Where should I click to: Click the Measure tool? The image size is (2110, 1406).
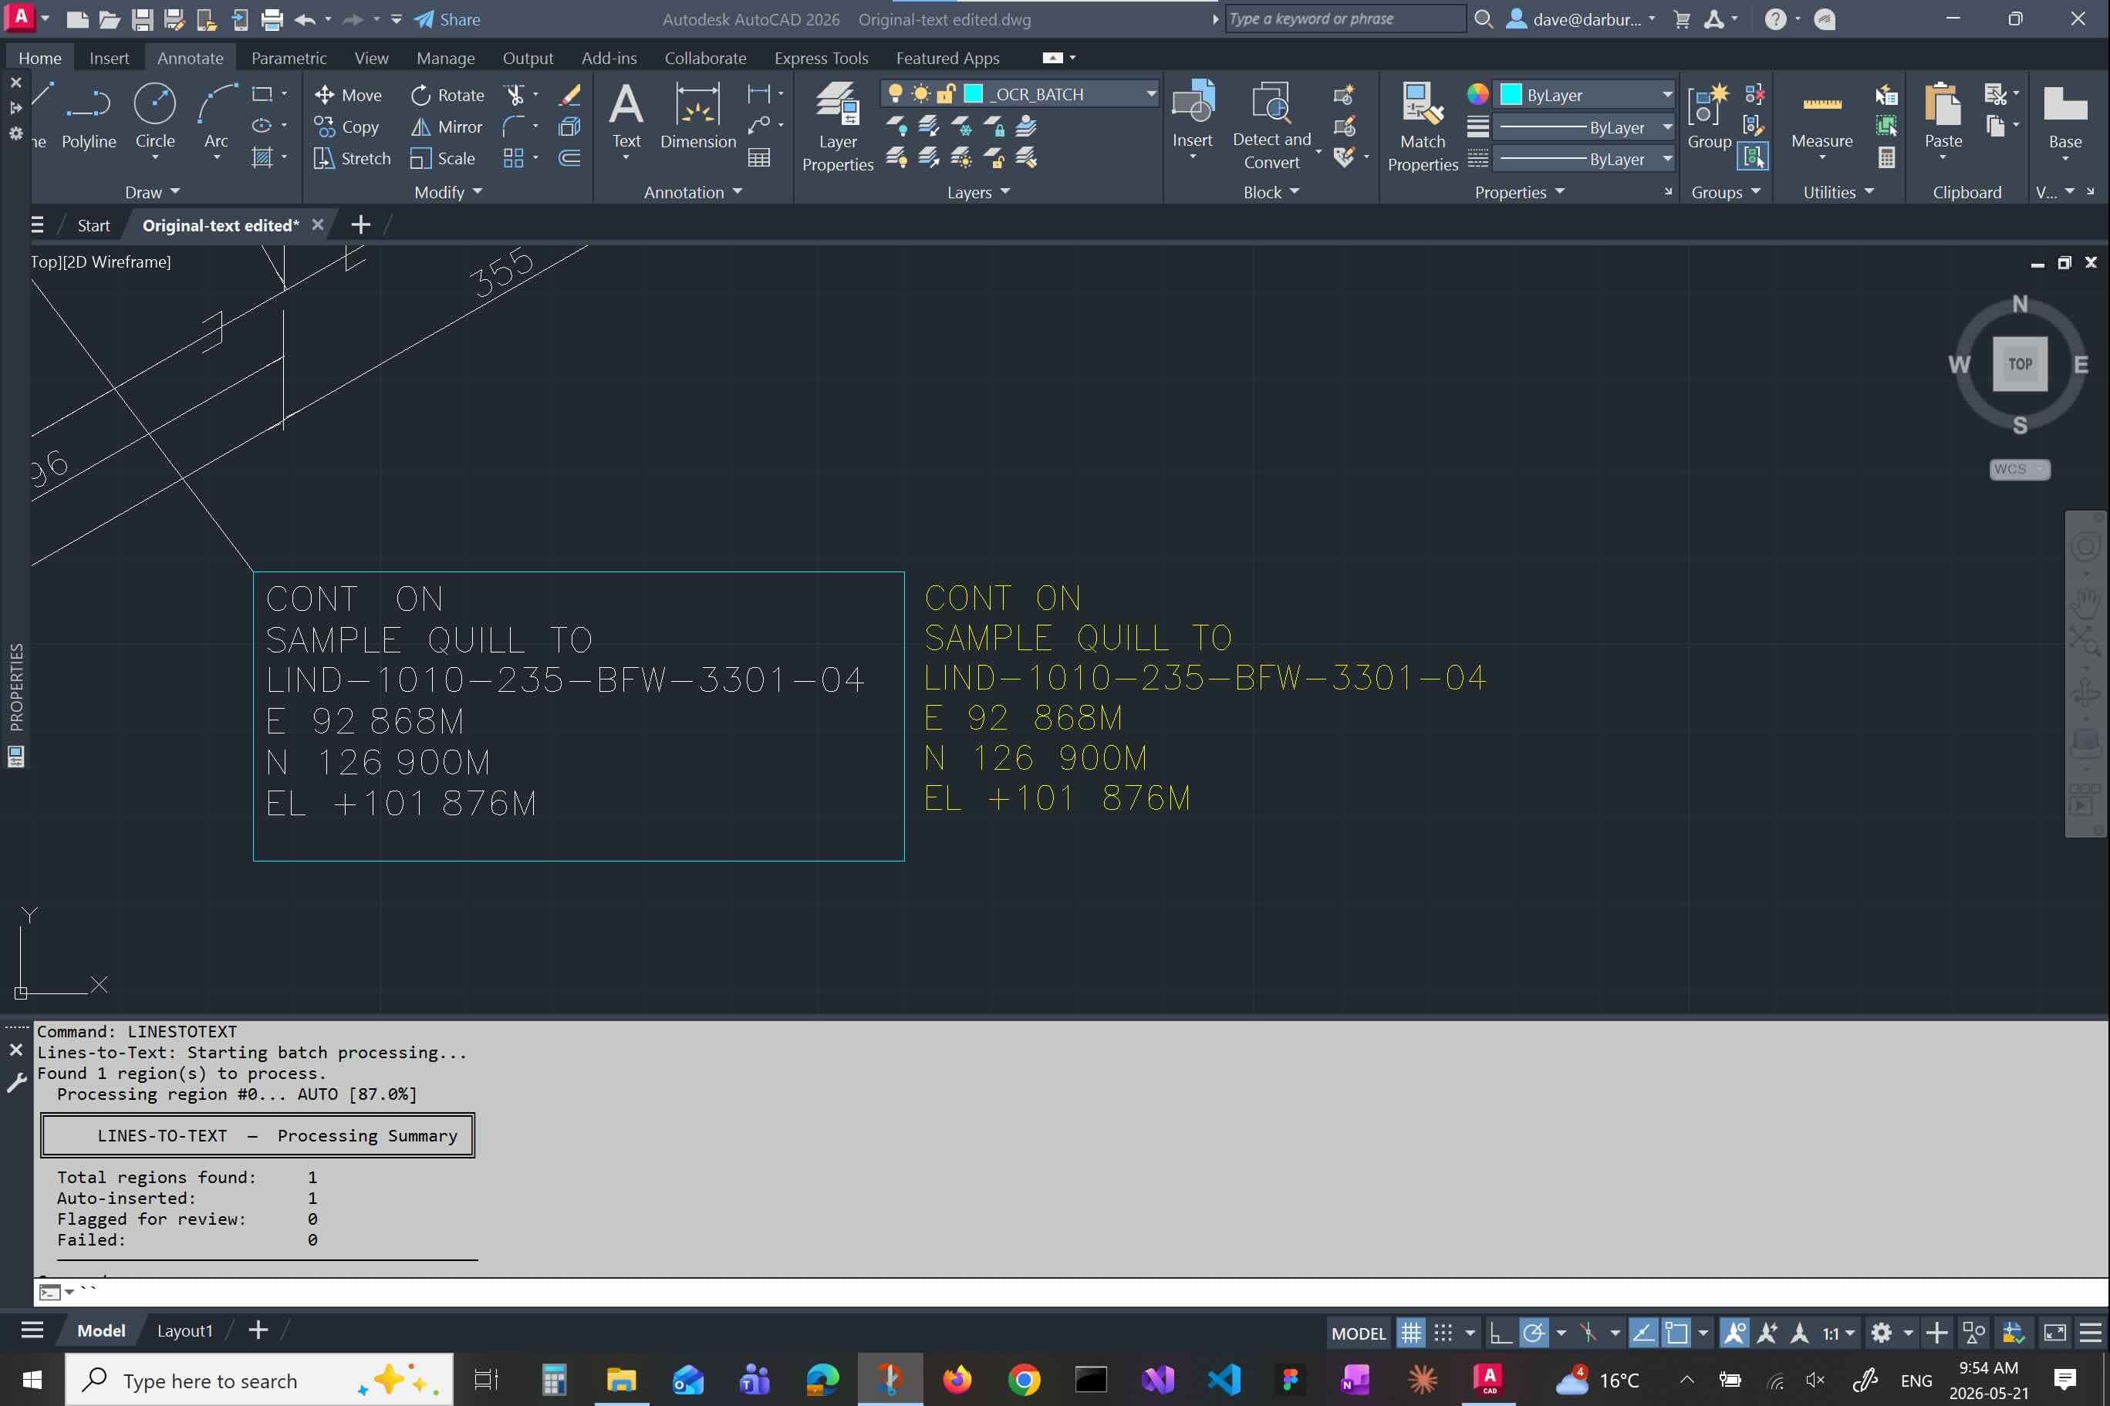click(x=1821, y=116)
